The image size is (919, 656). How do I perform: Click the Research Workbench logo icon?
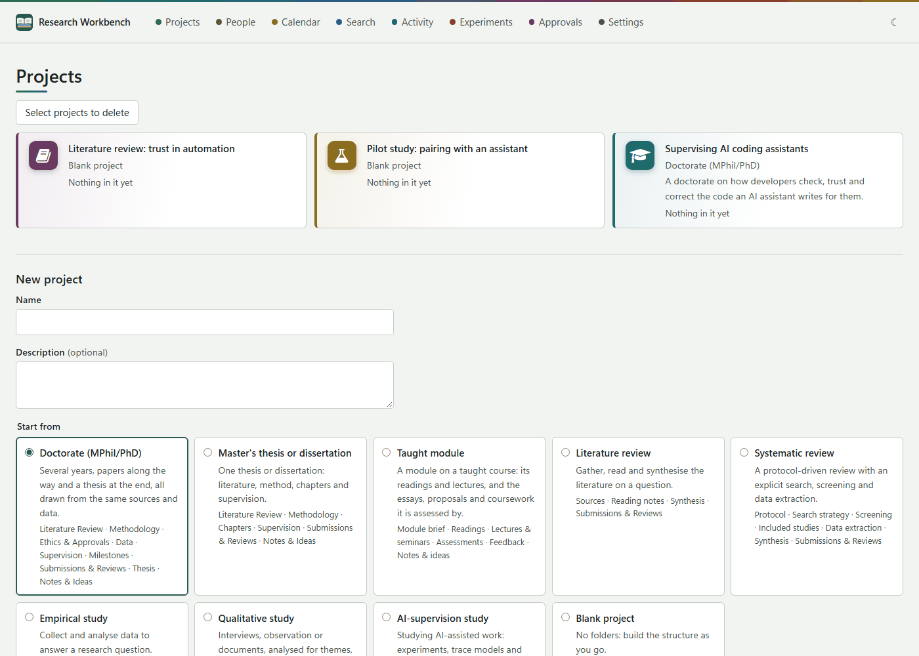pos(24,22)
